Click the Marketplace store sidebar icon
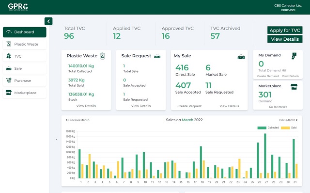The height and width of the screenshot is (193, 310). 9,93
